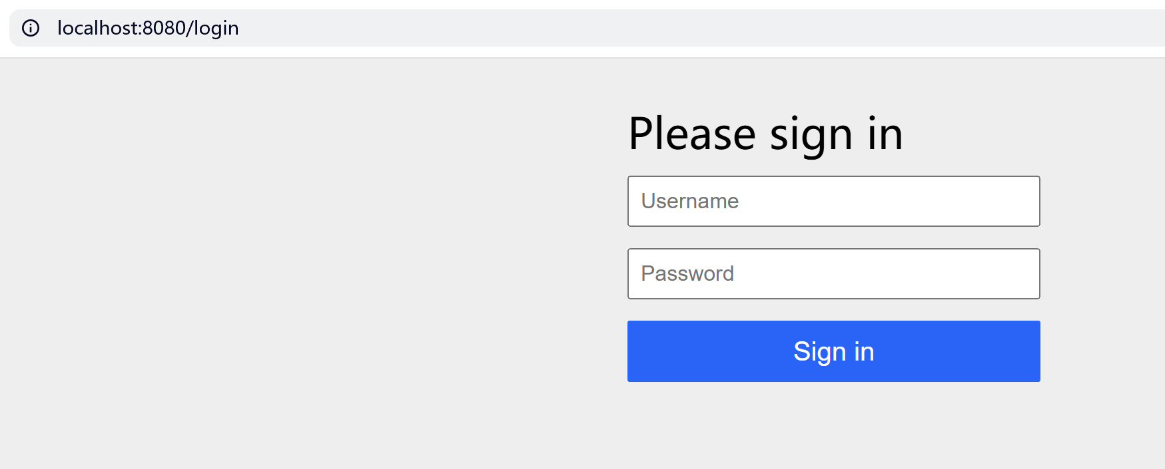Image resolution: width=1165 pixels, height=469 pixels.
Task: Click the browser address bar
Action: point(533,28)
